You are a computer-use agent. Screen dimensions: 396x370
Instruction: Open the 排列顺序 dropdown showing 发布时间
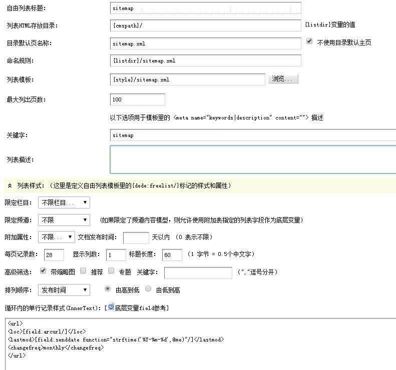click(64, 290)
